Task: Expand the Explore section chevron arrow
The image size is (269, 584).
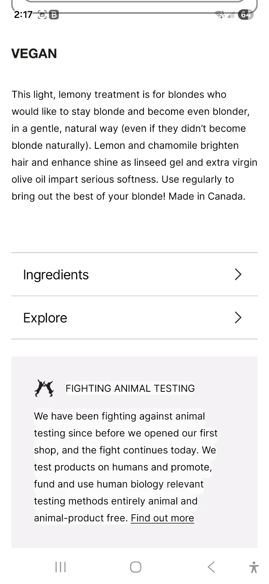Action: (238, 318)
